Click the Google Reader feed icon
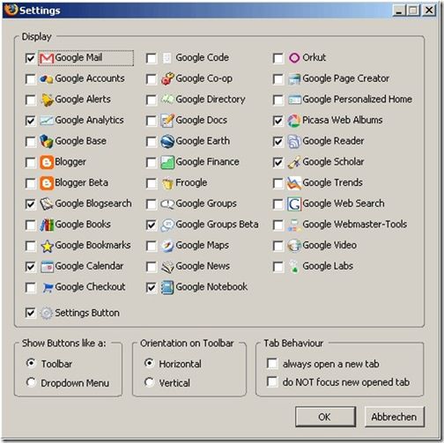 click(x=294, y=142)
